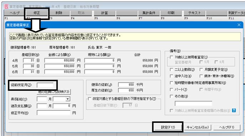Click the 印刷 toolbar button
This screenshot has width=245, height=136.
tap(171, 13)
